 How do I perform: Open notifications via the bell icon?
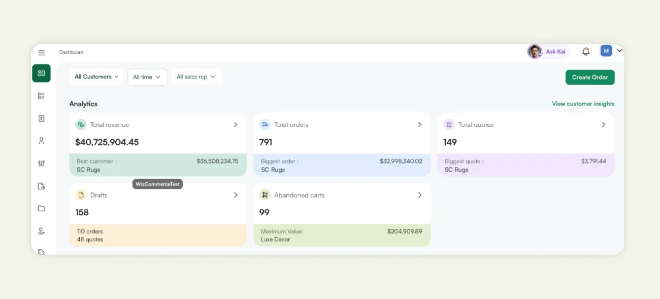[585, 51]
